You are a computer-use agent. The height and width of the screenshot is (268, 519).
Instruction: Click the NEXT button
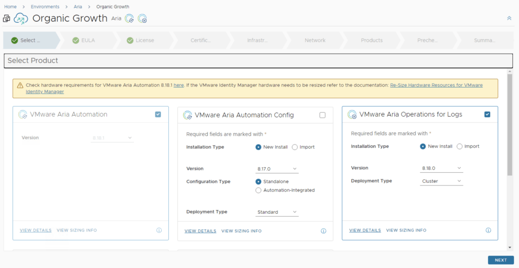click(x=500, y=260)
